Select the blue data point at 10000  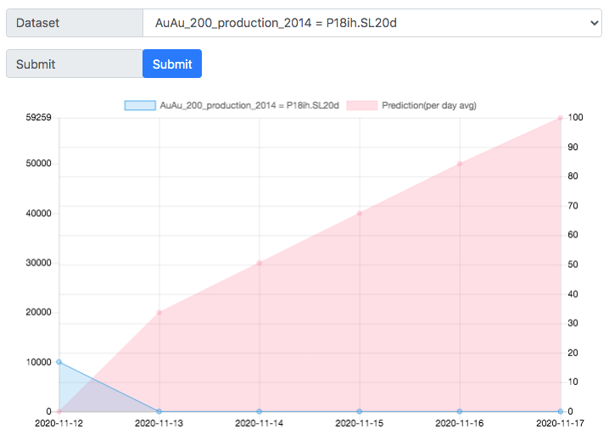click(59, 362)
